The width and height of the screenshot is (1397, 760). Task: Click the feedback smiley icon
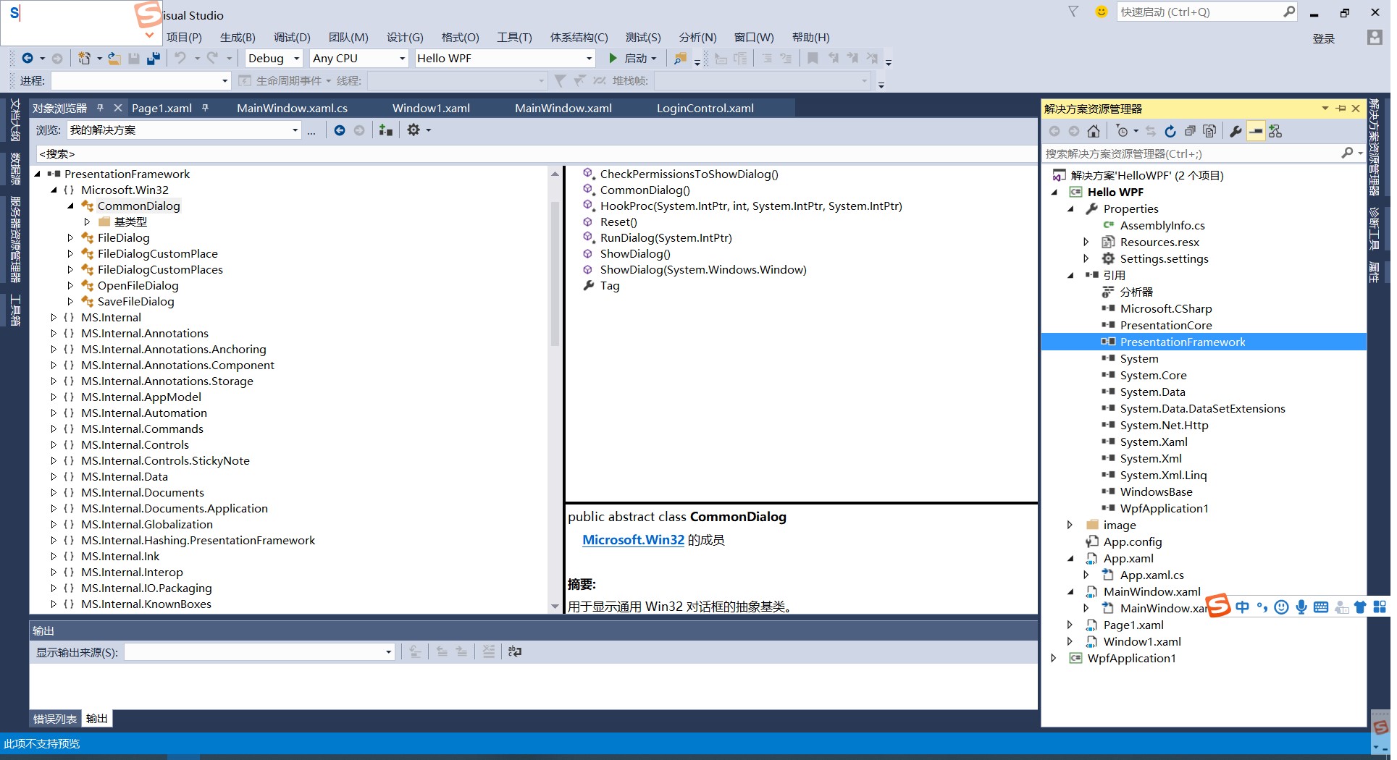click(x=1102, y=12)
